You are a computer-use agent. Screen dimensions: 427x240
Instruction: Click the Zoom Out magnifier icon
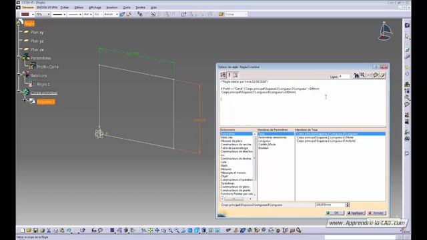click(177, 230)
